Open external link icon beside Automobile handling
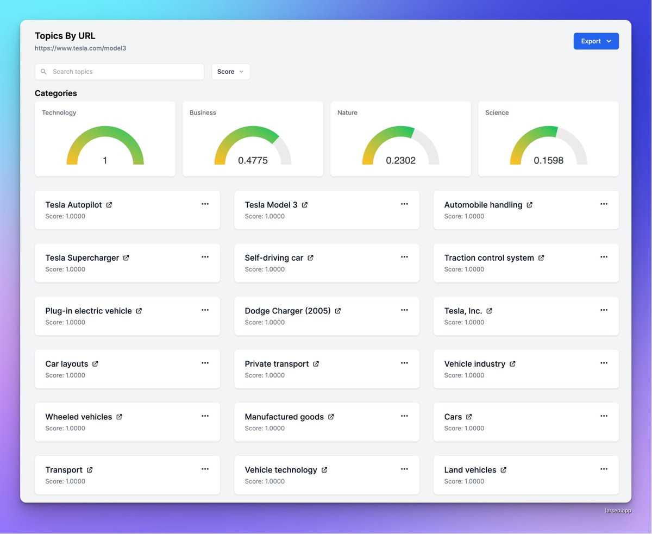 point(530,205)
